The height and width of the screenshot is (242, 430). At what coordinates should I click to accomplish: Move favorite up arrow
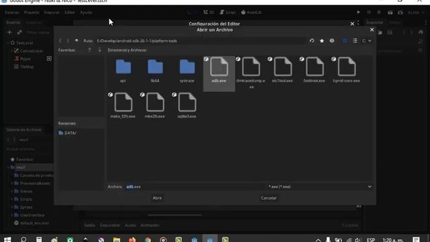point(89,50)
